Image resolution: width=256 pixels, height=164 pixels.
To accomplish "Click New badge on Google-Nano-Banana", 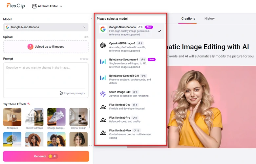I will 149,27.
